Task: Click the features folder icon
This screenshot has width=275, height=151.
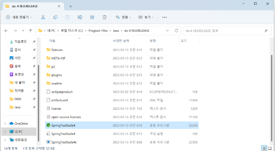Action: pyautogui.click(x=48, y=49)
